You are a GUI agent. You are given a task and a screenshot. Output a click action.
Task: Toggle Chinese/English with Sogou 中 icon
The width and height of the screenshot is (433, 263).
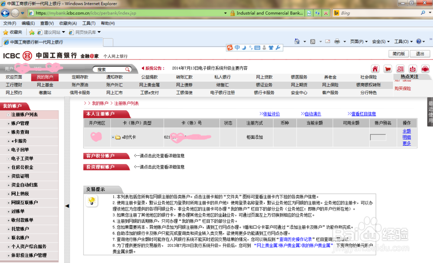click(x=237, y=47)
